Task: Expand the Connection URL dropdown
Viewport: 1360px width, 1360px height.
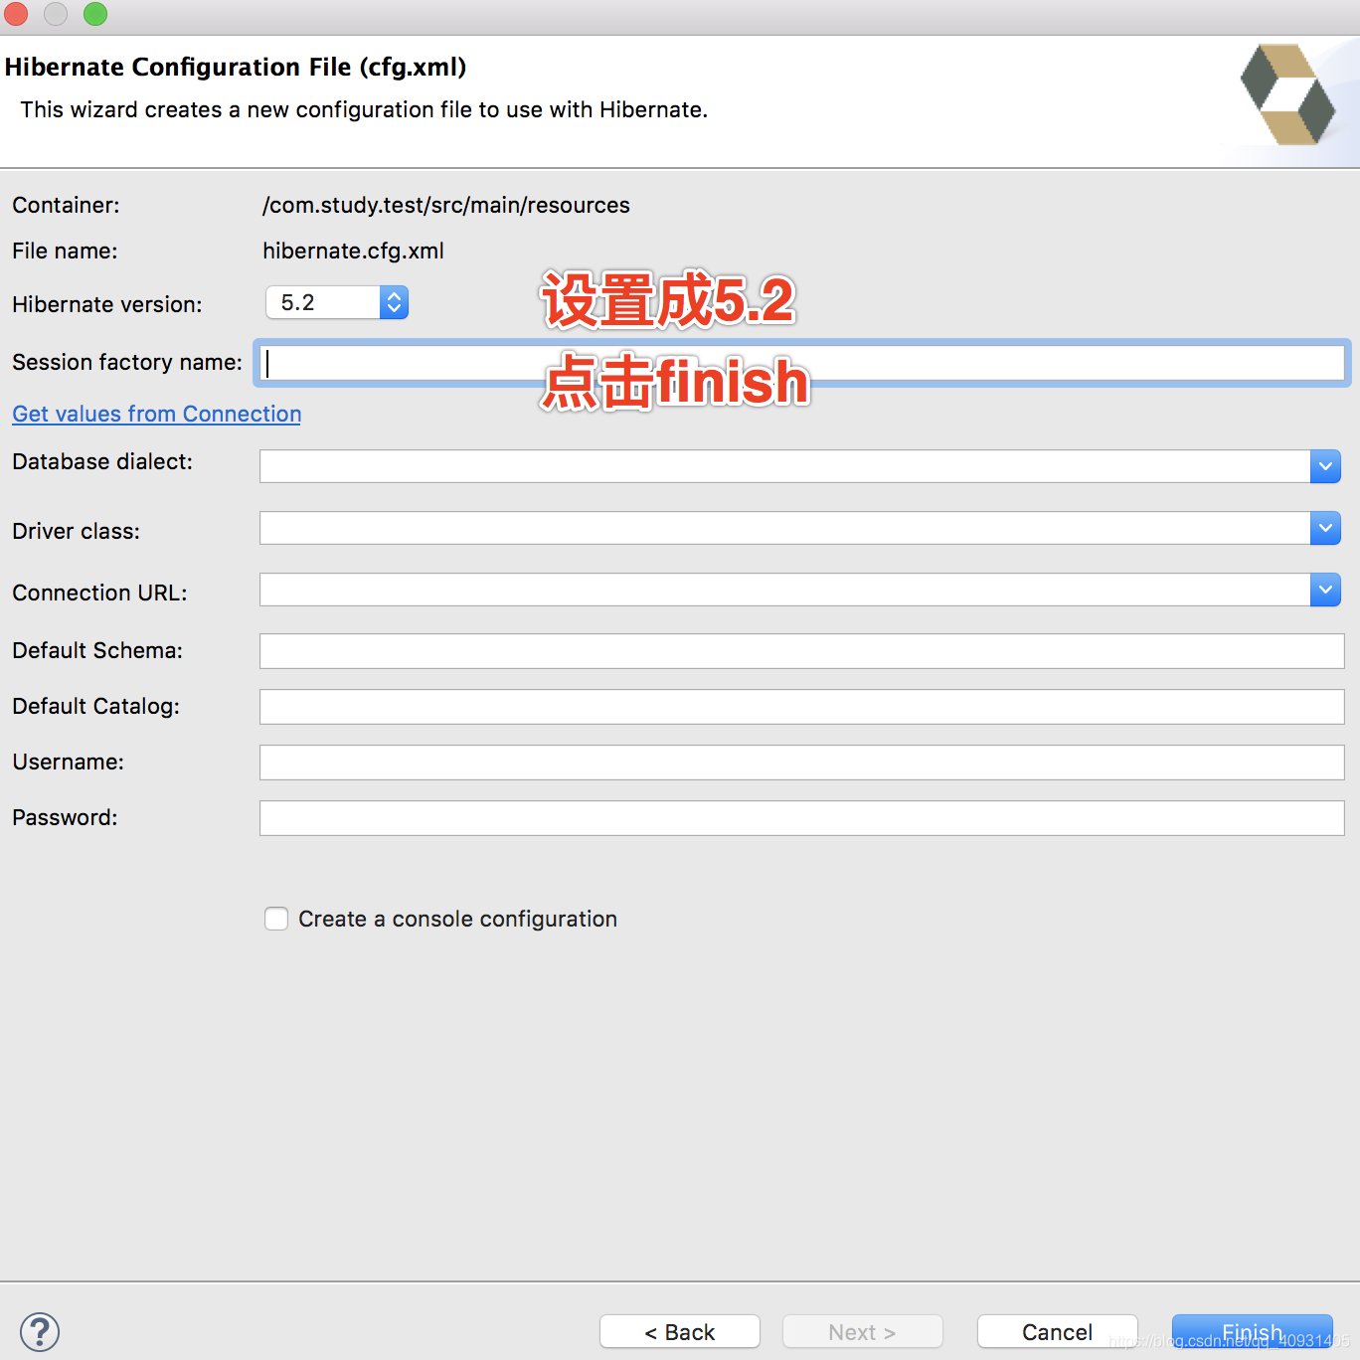Action: point(1325,590)
